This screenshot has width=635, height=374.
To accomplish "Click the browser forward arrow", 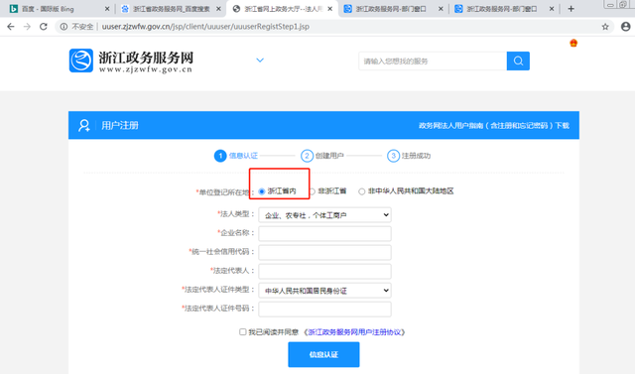I will (27, 27).
